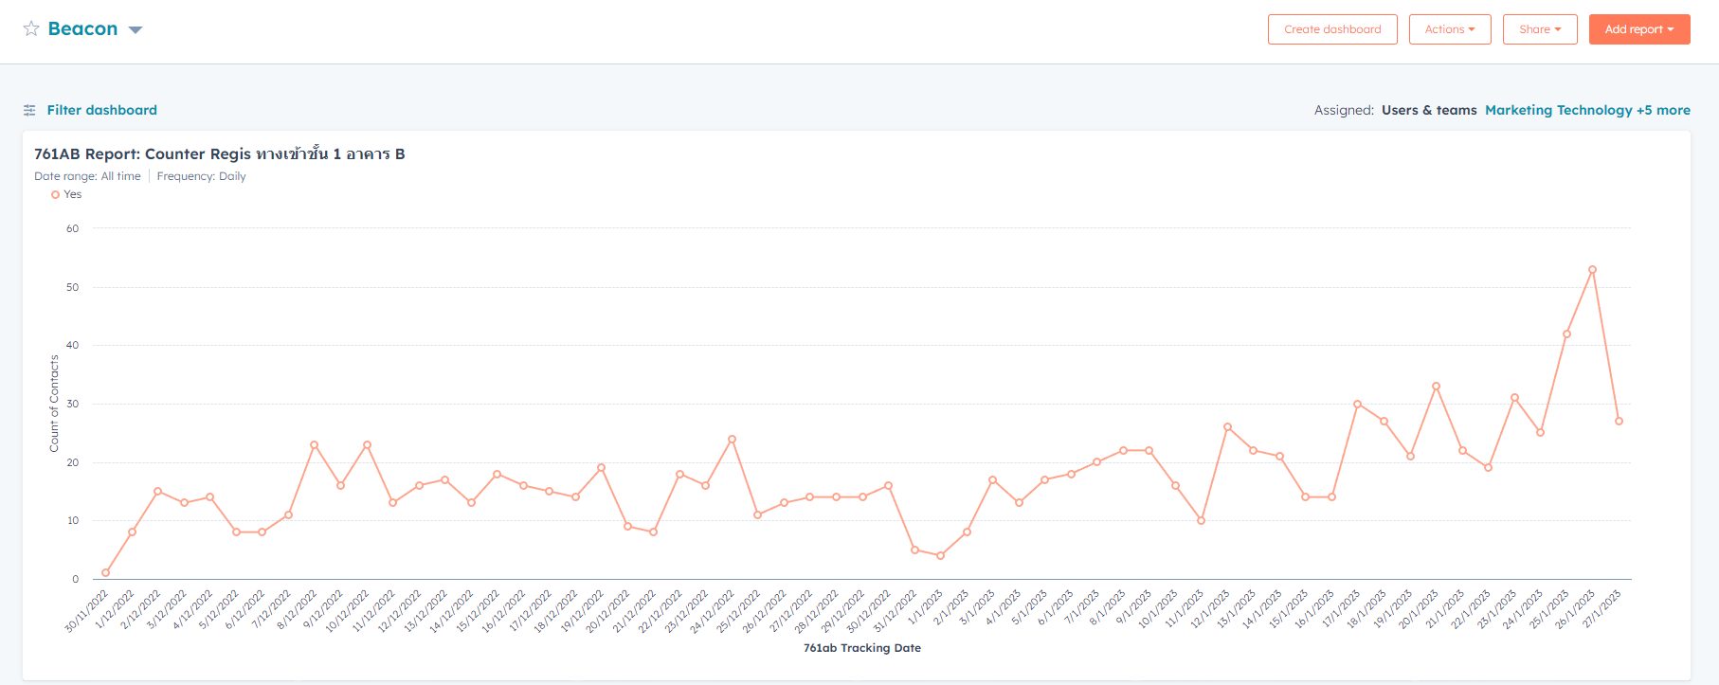Expand the Actions dropdown menu
The height and width of the screenshot is (685, 1719).
[x=1450, y=29]
